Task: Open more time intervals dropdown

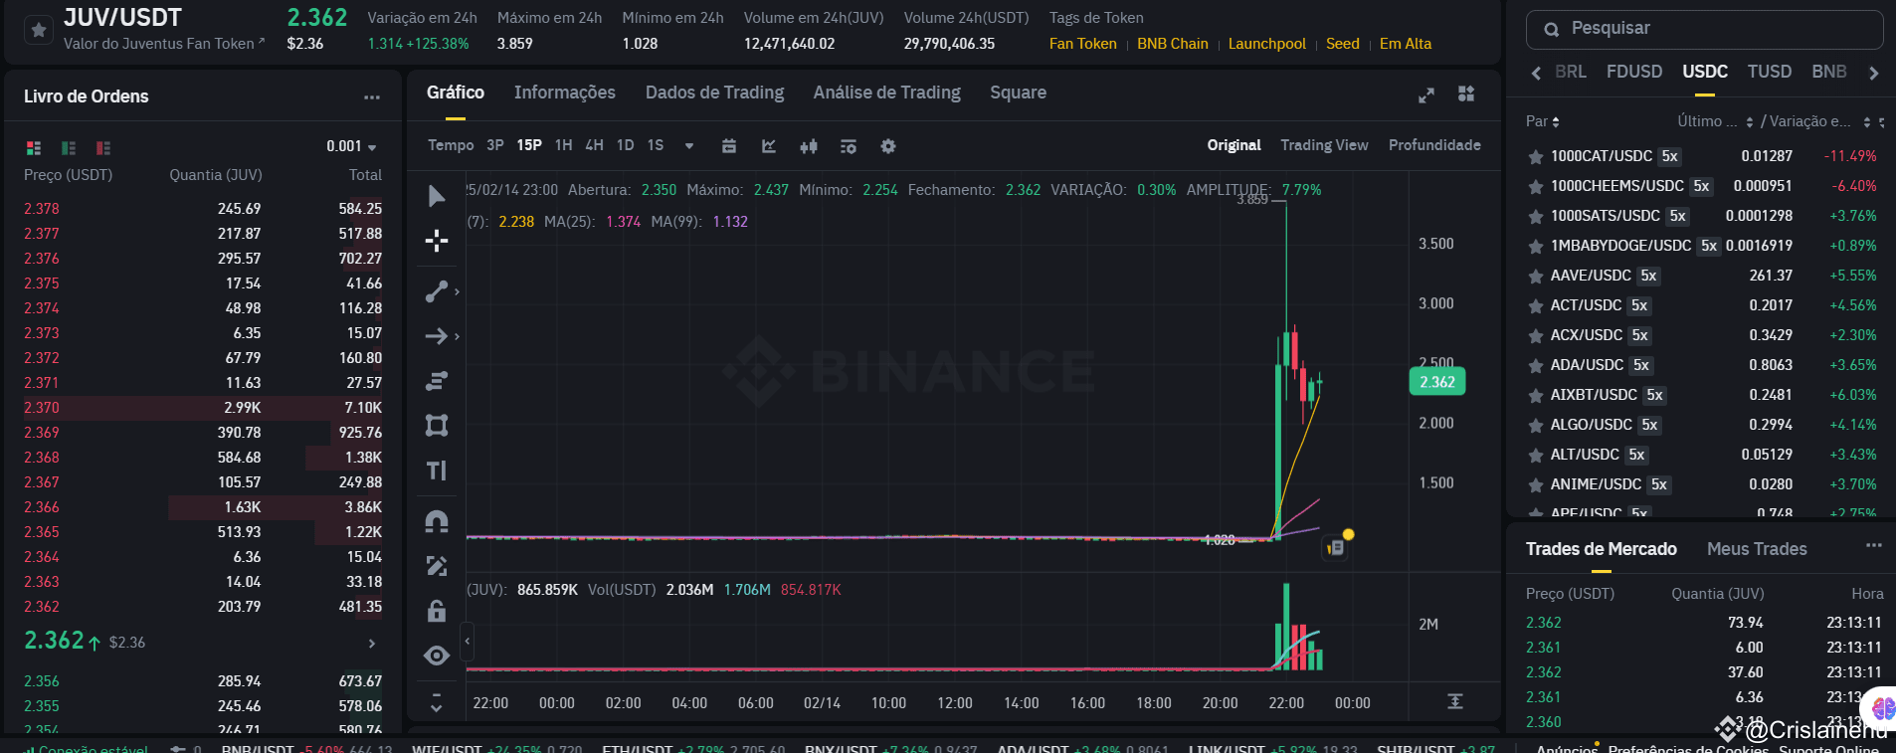Action: point(688,145)
